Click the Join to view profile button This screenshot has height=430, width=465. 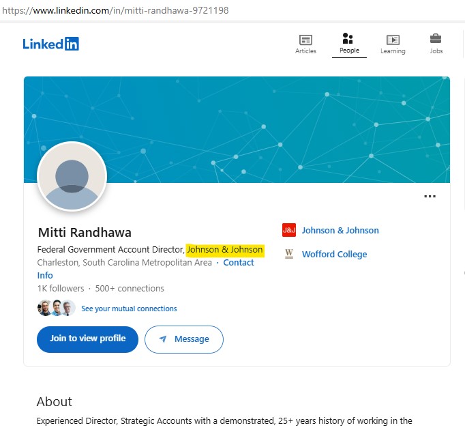(87, 339)
